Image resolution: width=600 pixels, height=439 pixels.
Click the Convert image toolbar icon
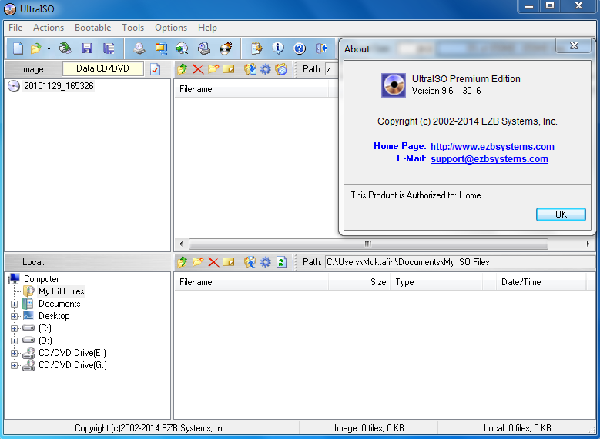(182, 48)
